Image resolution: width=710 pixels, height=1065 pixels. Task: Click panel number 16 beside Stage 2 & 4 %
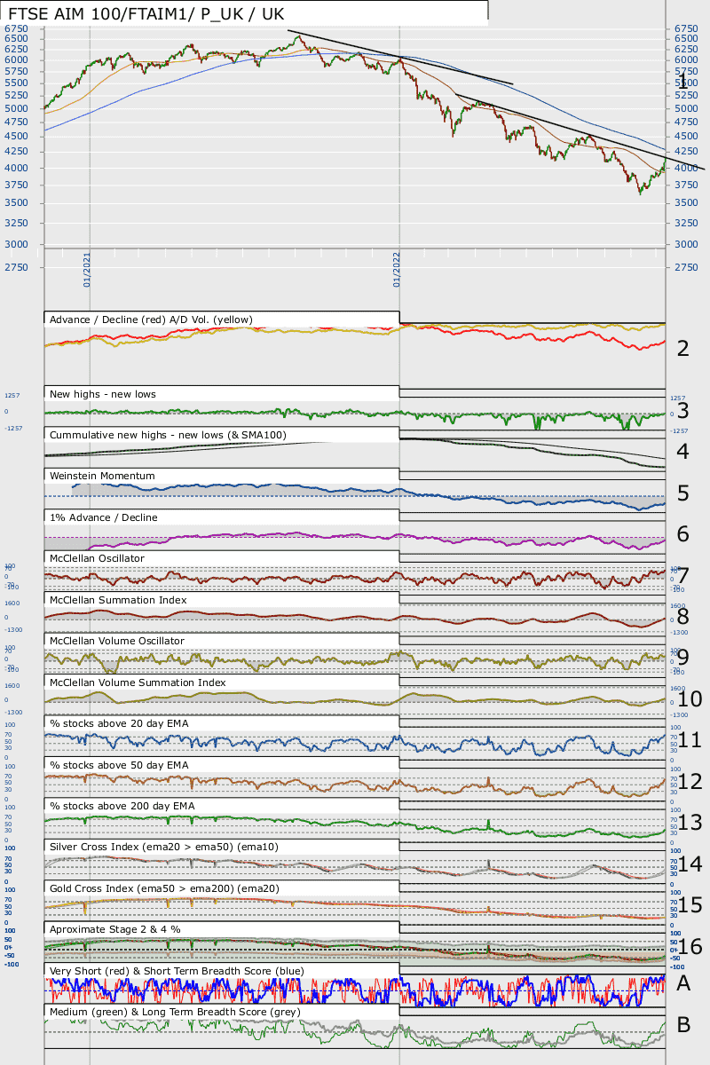tap(690, 947)
